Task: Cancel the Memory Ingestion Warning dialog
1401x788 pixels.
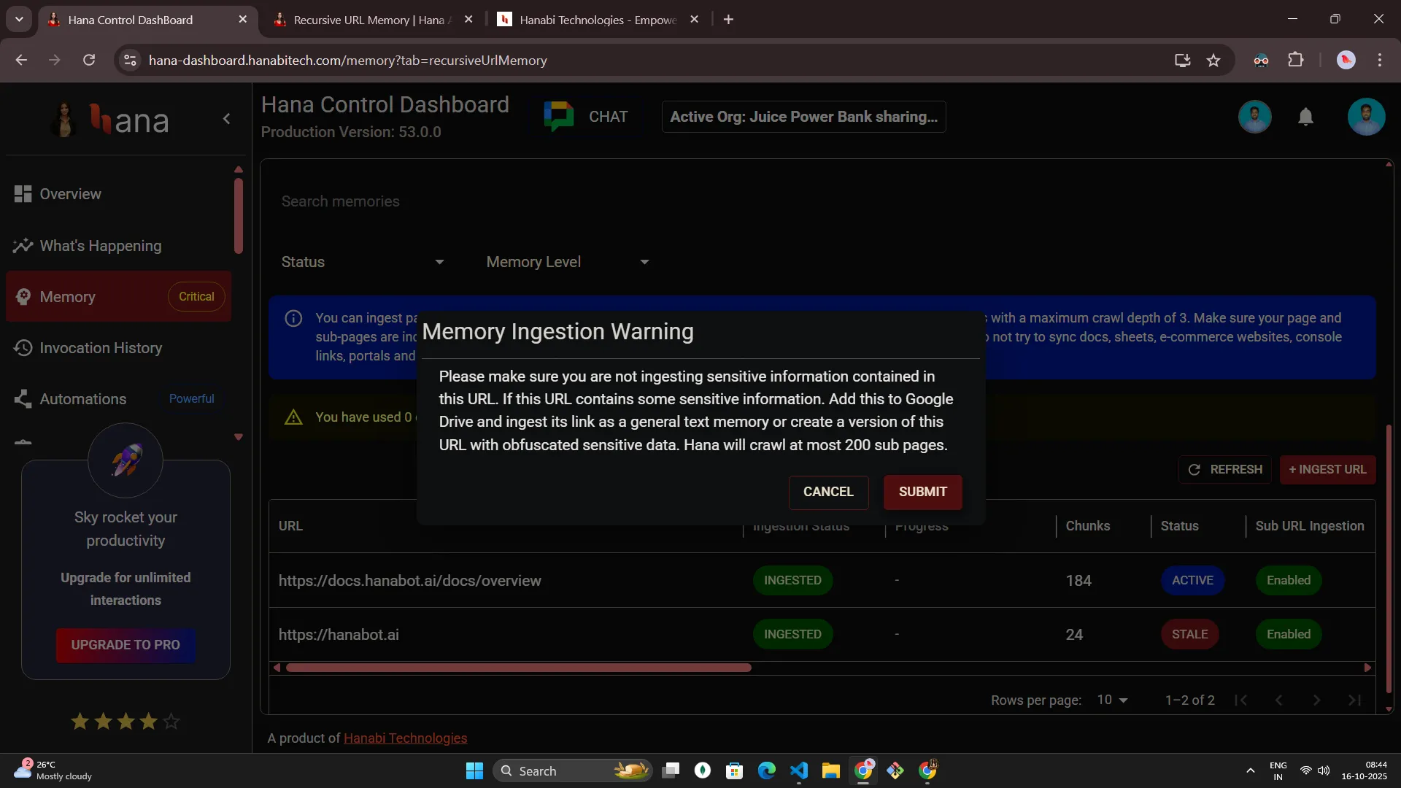Action: pos(827,492)
